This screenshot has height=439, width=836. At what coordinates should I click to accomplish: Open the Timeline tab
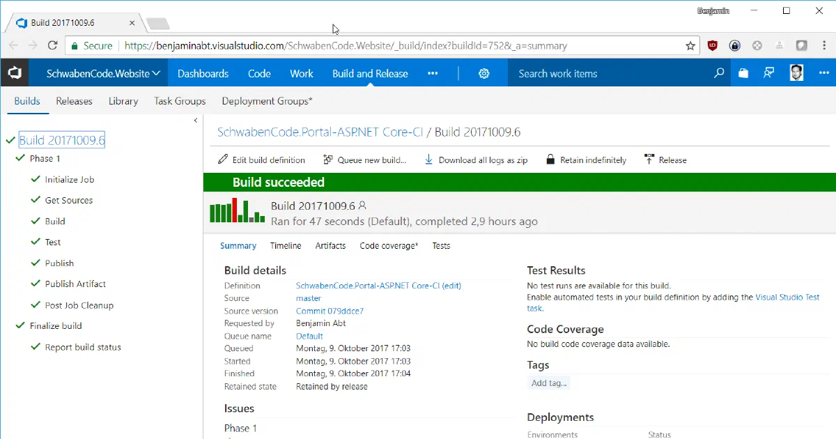click(x=286, y=245)
